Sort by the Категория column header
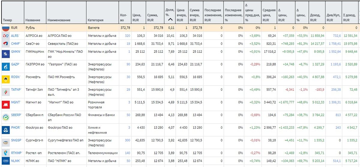360x167 pixels. pos(95,20)
